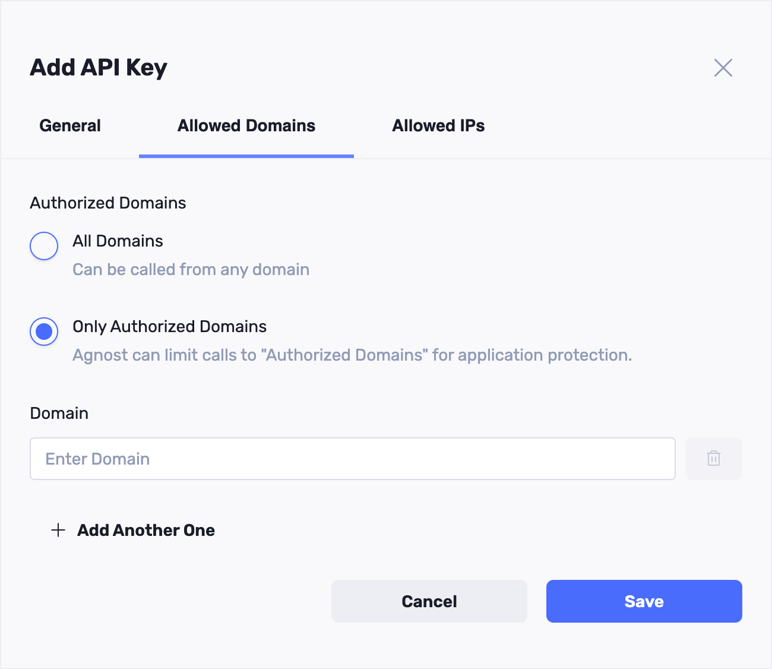The height and width of the screenshot is (669, 772).
Task: Click the Only Authorized Domains label text
Action: (169, 327)
